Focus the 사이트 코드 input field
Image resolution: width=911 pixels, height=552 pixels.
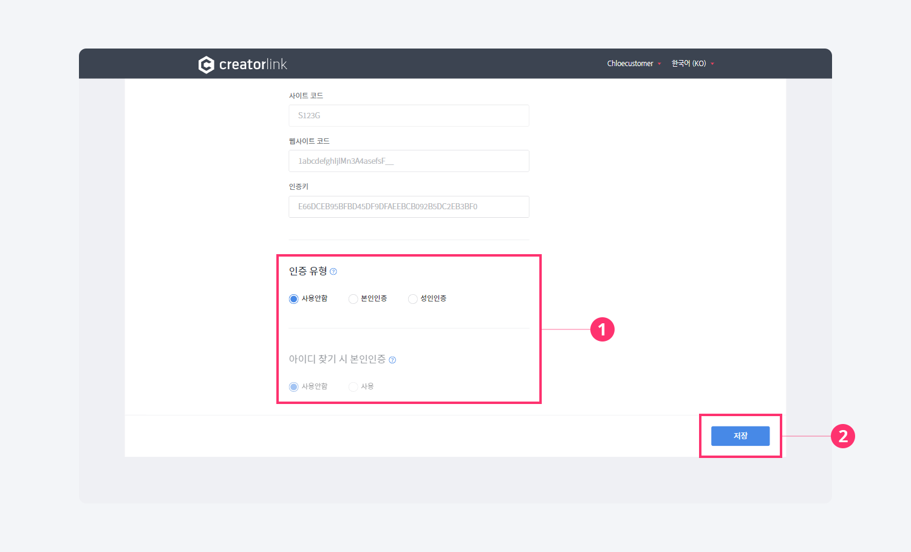coord(409,115)
